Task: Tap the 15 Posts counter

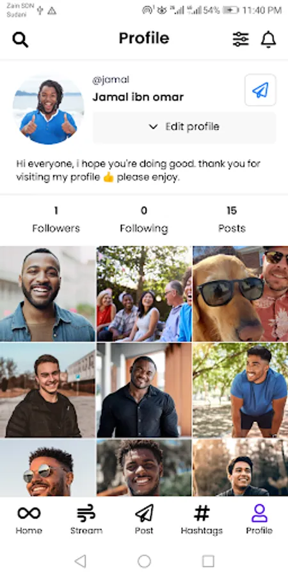Action: coord(232,220)
